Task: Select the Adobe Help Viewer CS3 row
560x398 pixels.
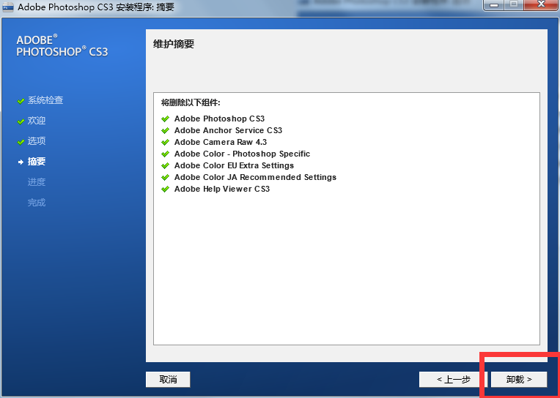Action: (x=215, y=189)
